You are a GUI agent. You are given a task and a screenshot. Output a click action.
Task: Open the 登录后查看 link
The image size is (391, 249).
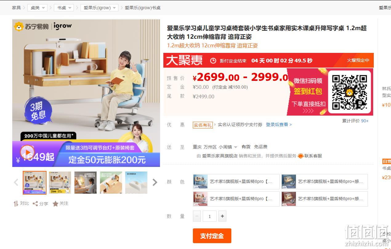279,124
